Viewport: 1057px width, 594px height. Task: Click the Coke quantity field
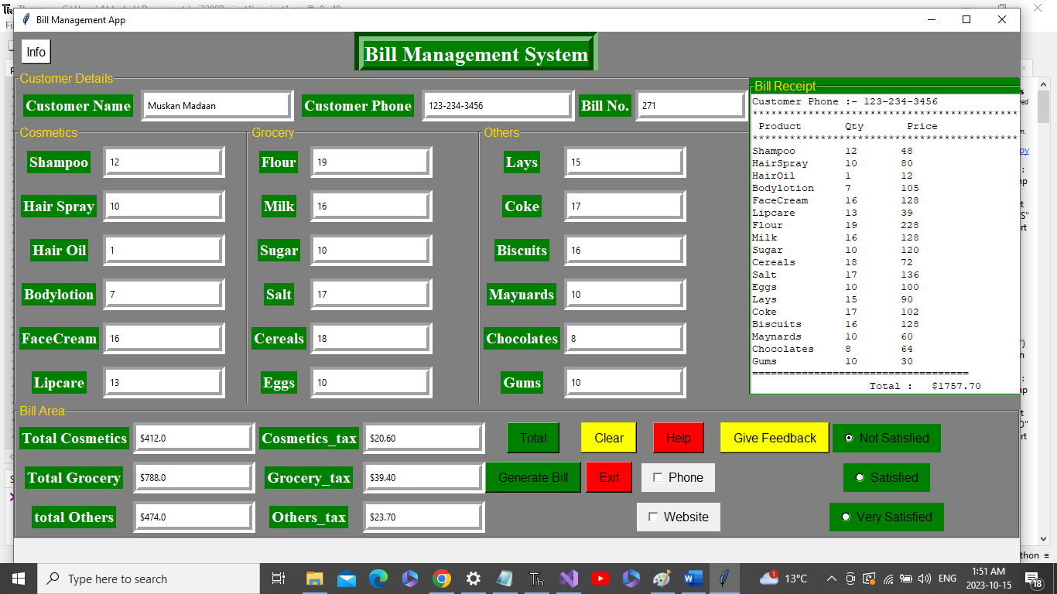click(624, 207)
